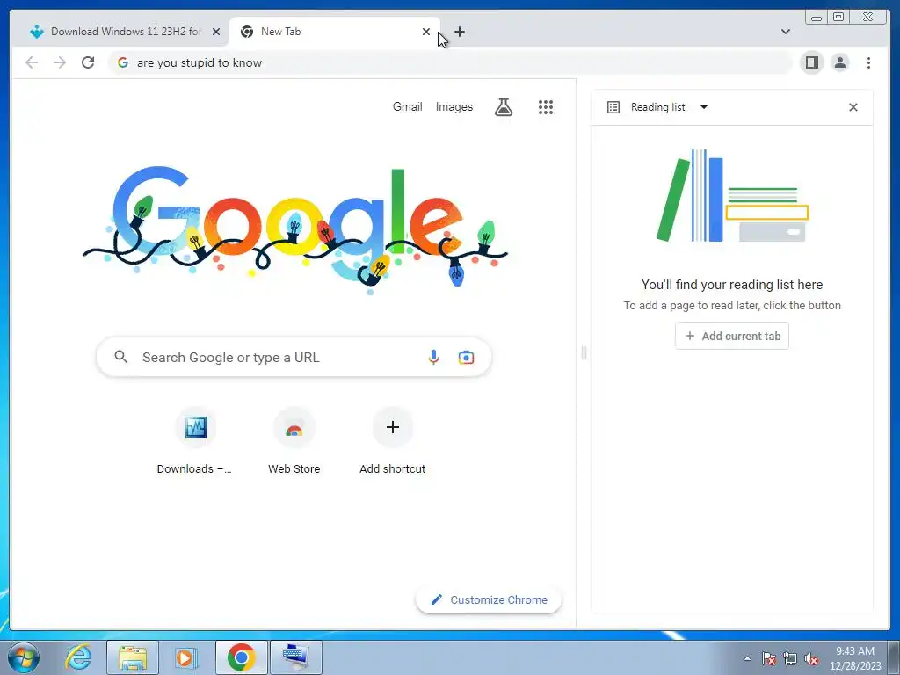Open the Search Labs flask icon
This screenshot has width=900, height=675.
pos(504,106)
